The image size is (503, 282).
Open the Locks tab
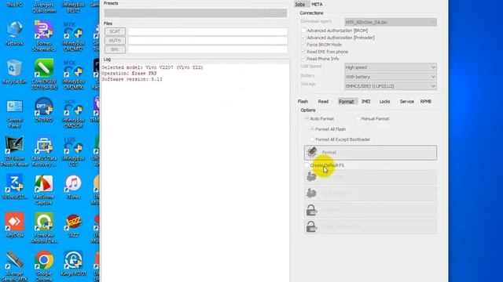384,101
